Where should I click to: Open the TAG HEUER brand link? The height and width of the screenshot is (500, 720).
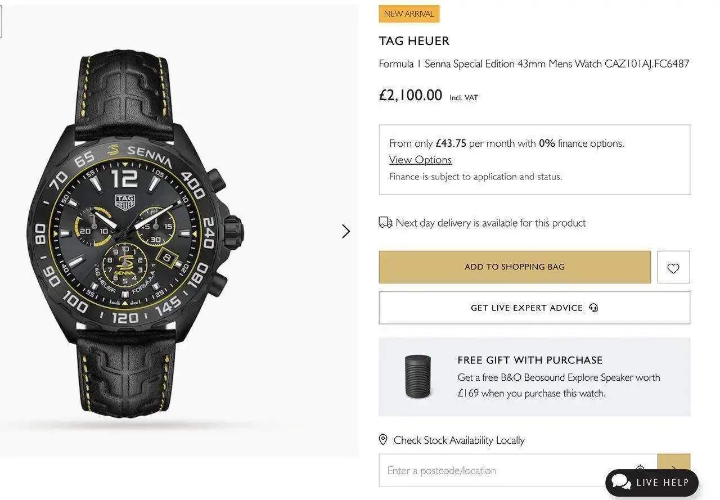[414, 41]
